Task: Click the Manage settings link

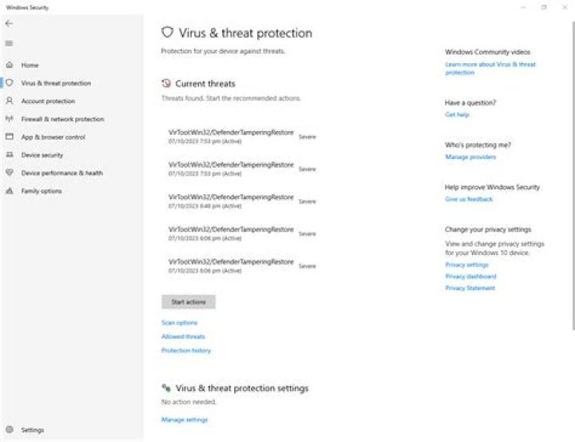Action: click(184, 420)
